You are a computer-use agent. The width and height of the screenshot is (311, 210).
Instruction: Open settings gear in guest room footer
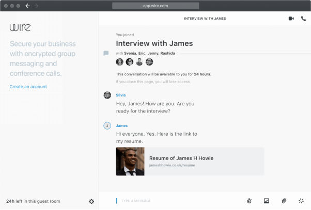click(91, 201)
